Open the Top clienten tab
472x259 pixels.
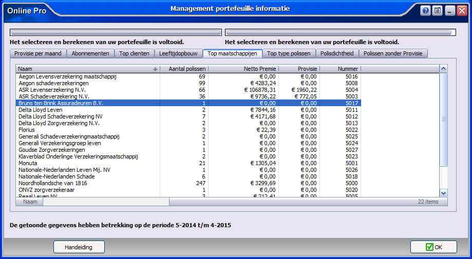coord(134,53)
